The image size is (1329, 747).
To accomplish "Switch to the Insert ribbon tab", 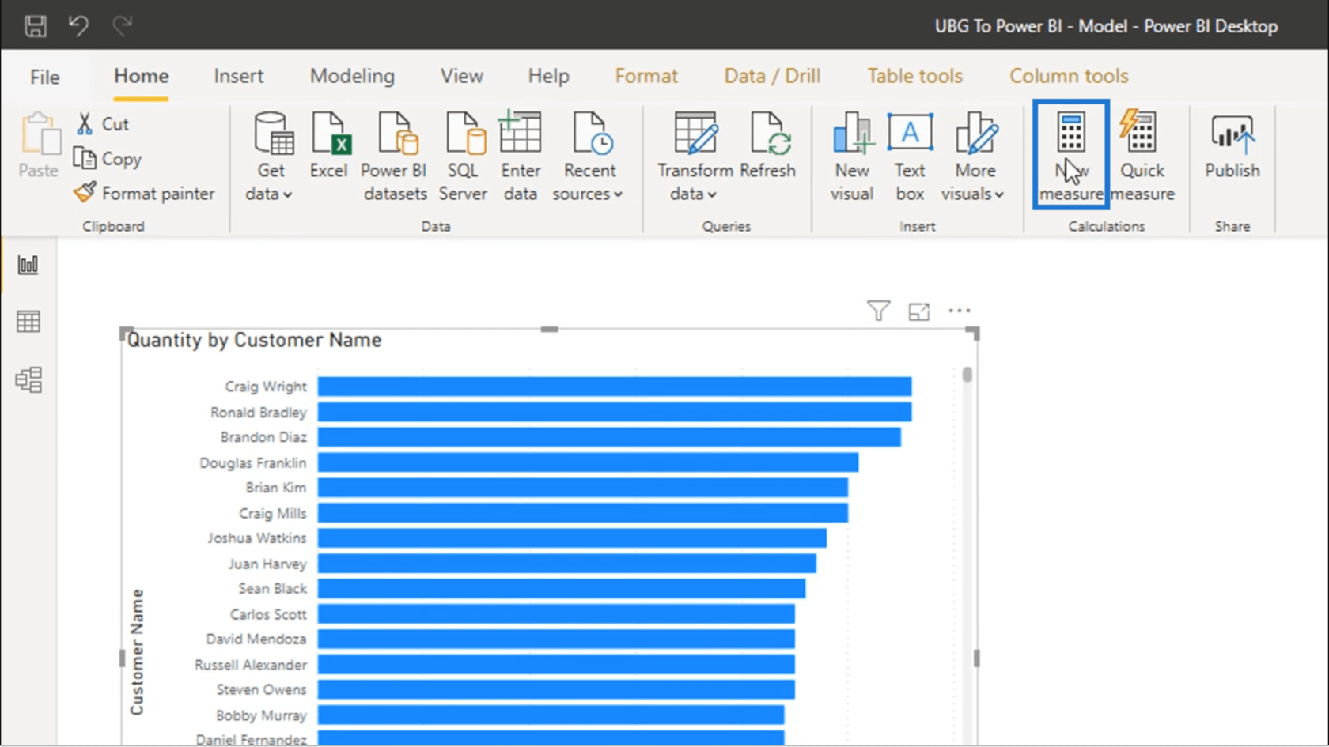I will click(238, 76).
